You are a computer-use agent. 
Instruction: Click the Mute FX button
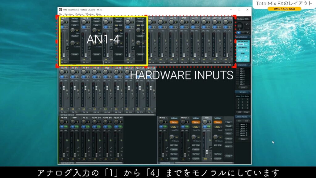(229, 146)
